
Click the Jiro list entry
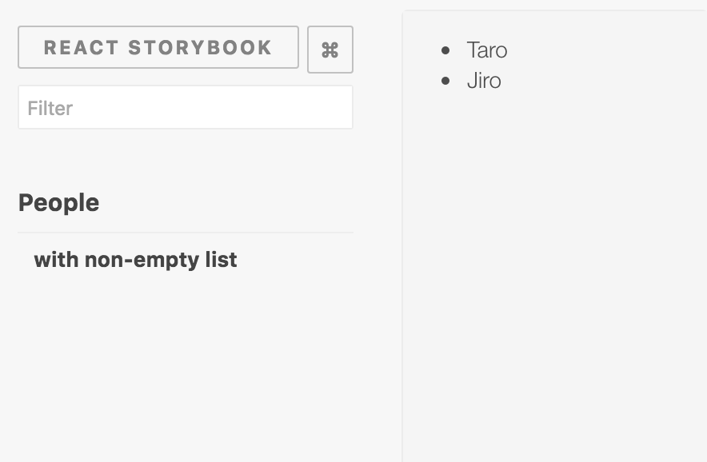[x=484, y=81]
